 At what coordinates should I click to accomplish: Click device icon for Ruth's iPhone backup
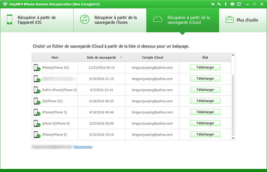(37, 90)
